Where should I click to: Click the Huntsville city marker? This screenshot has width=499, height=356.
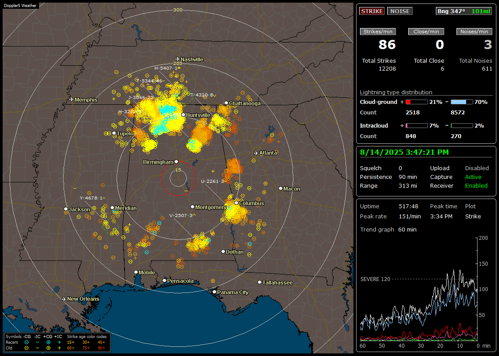pos(183,115)
